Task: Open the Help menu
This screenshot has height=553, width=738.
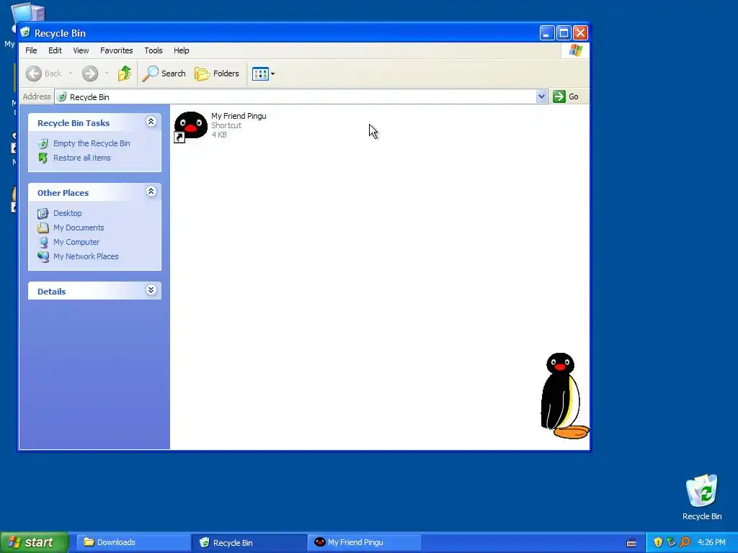Action: click(x=181, y=50)
